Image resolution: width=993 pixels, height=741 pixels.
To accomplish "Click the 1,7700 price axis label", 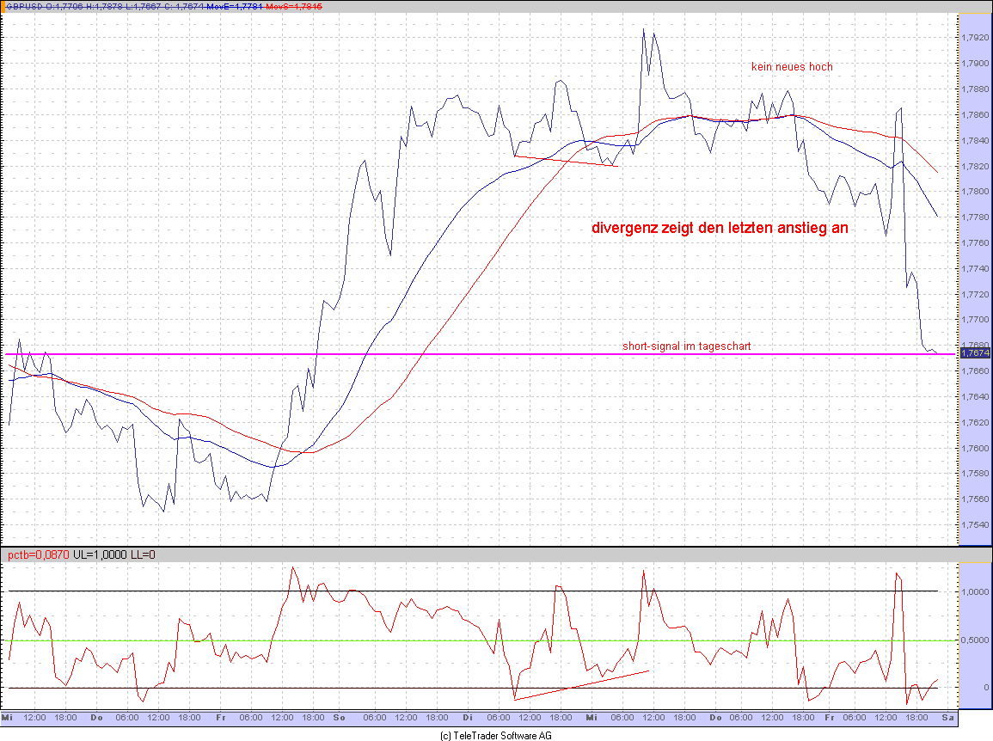I will [975, 320].
